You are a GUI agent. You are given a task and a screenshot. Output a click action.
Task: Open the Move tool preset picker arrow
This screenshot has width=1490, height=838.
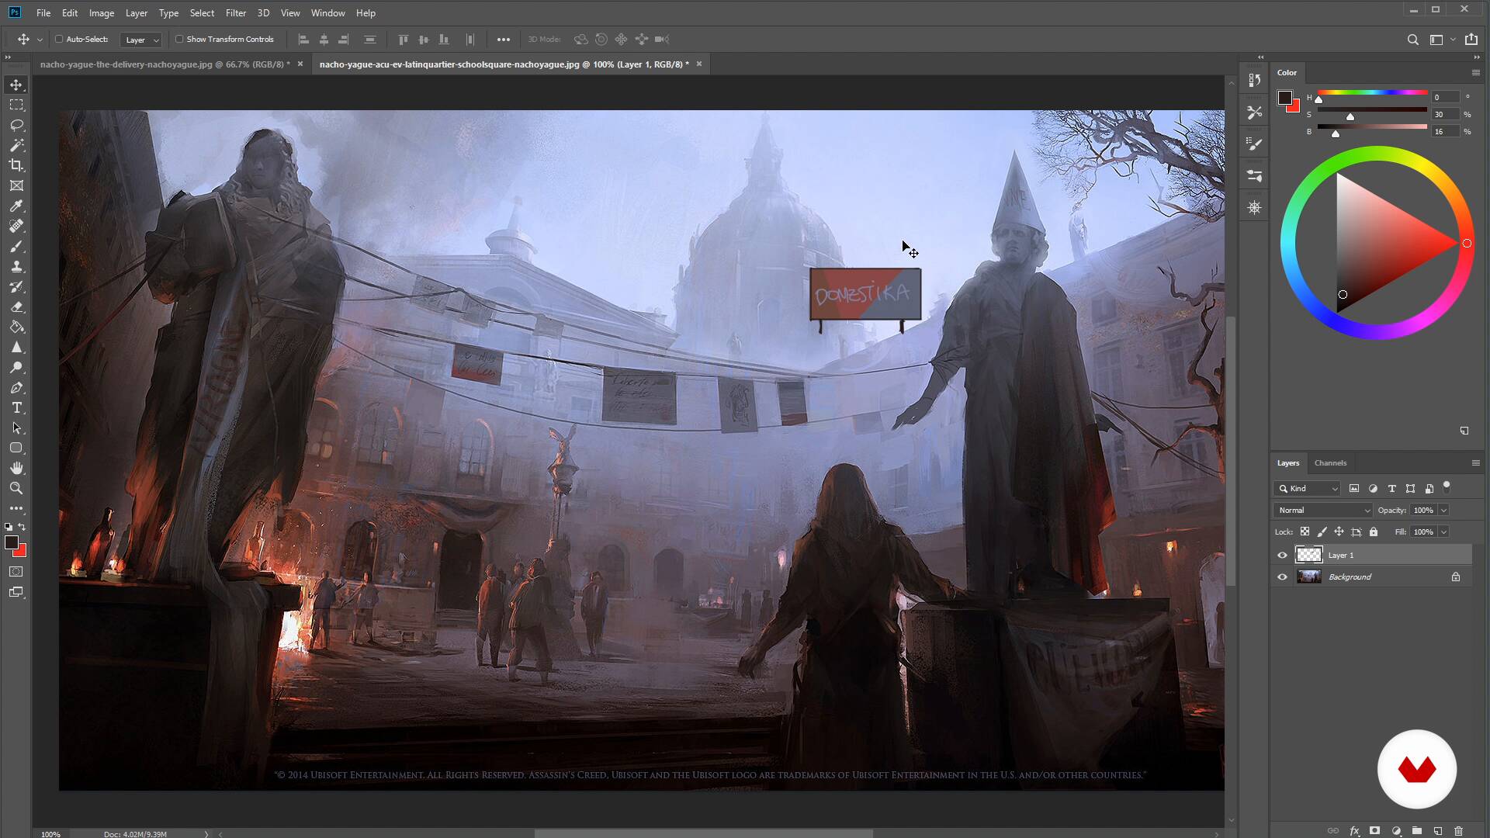click(40, 40)
